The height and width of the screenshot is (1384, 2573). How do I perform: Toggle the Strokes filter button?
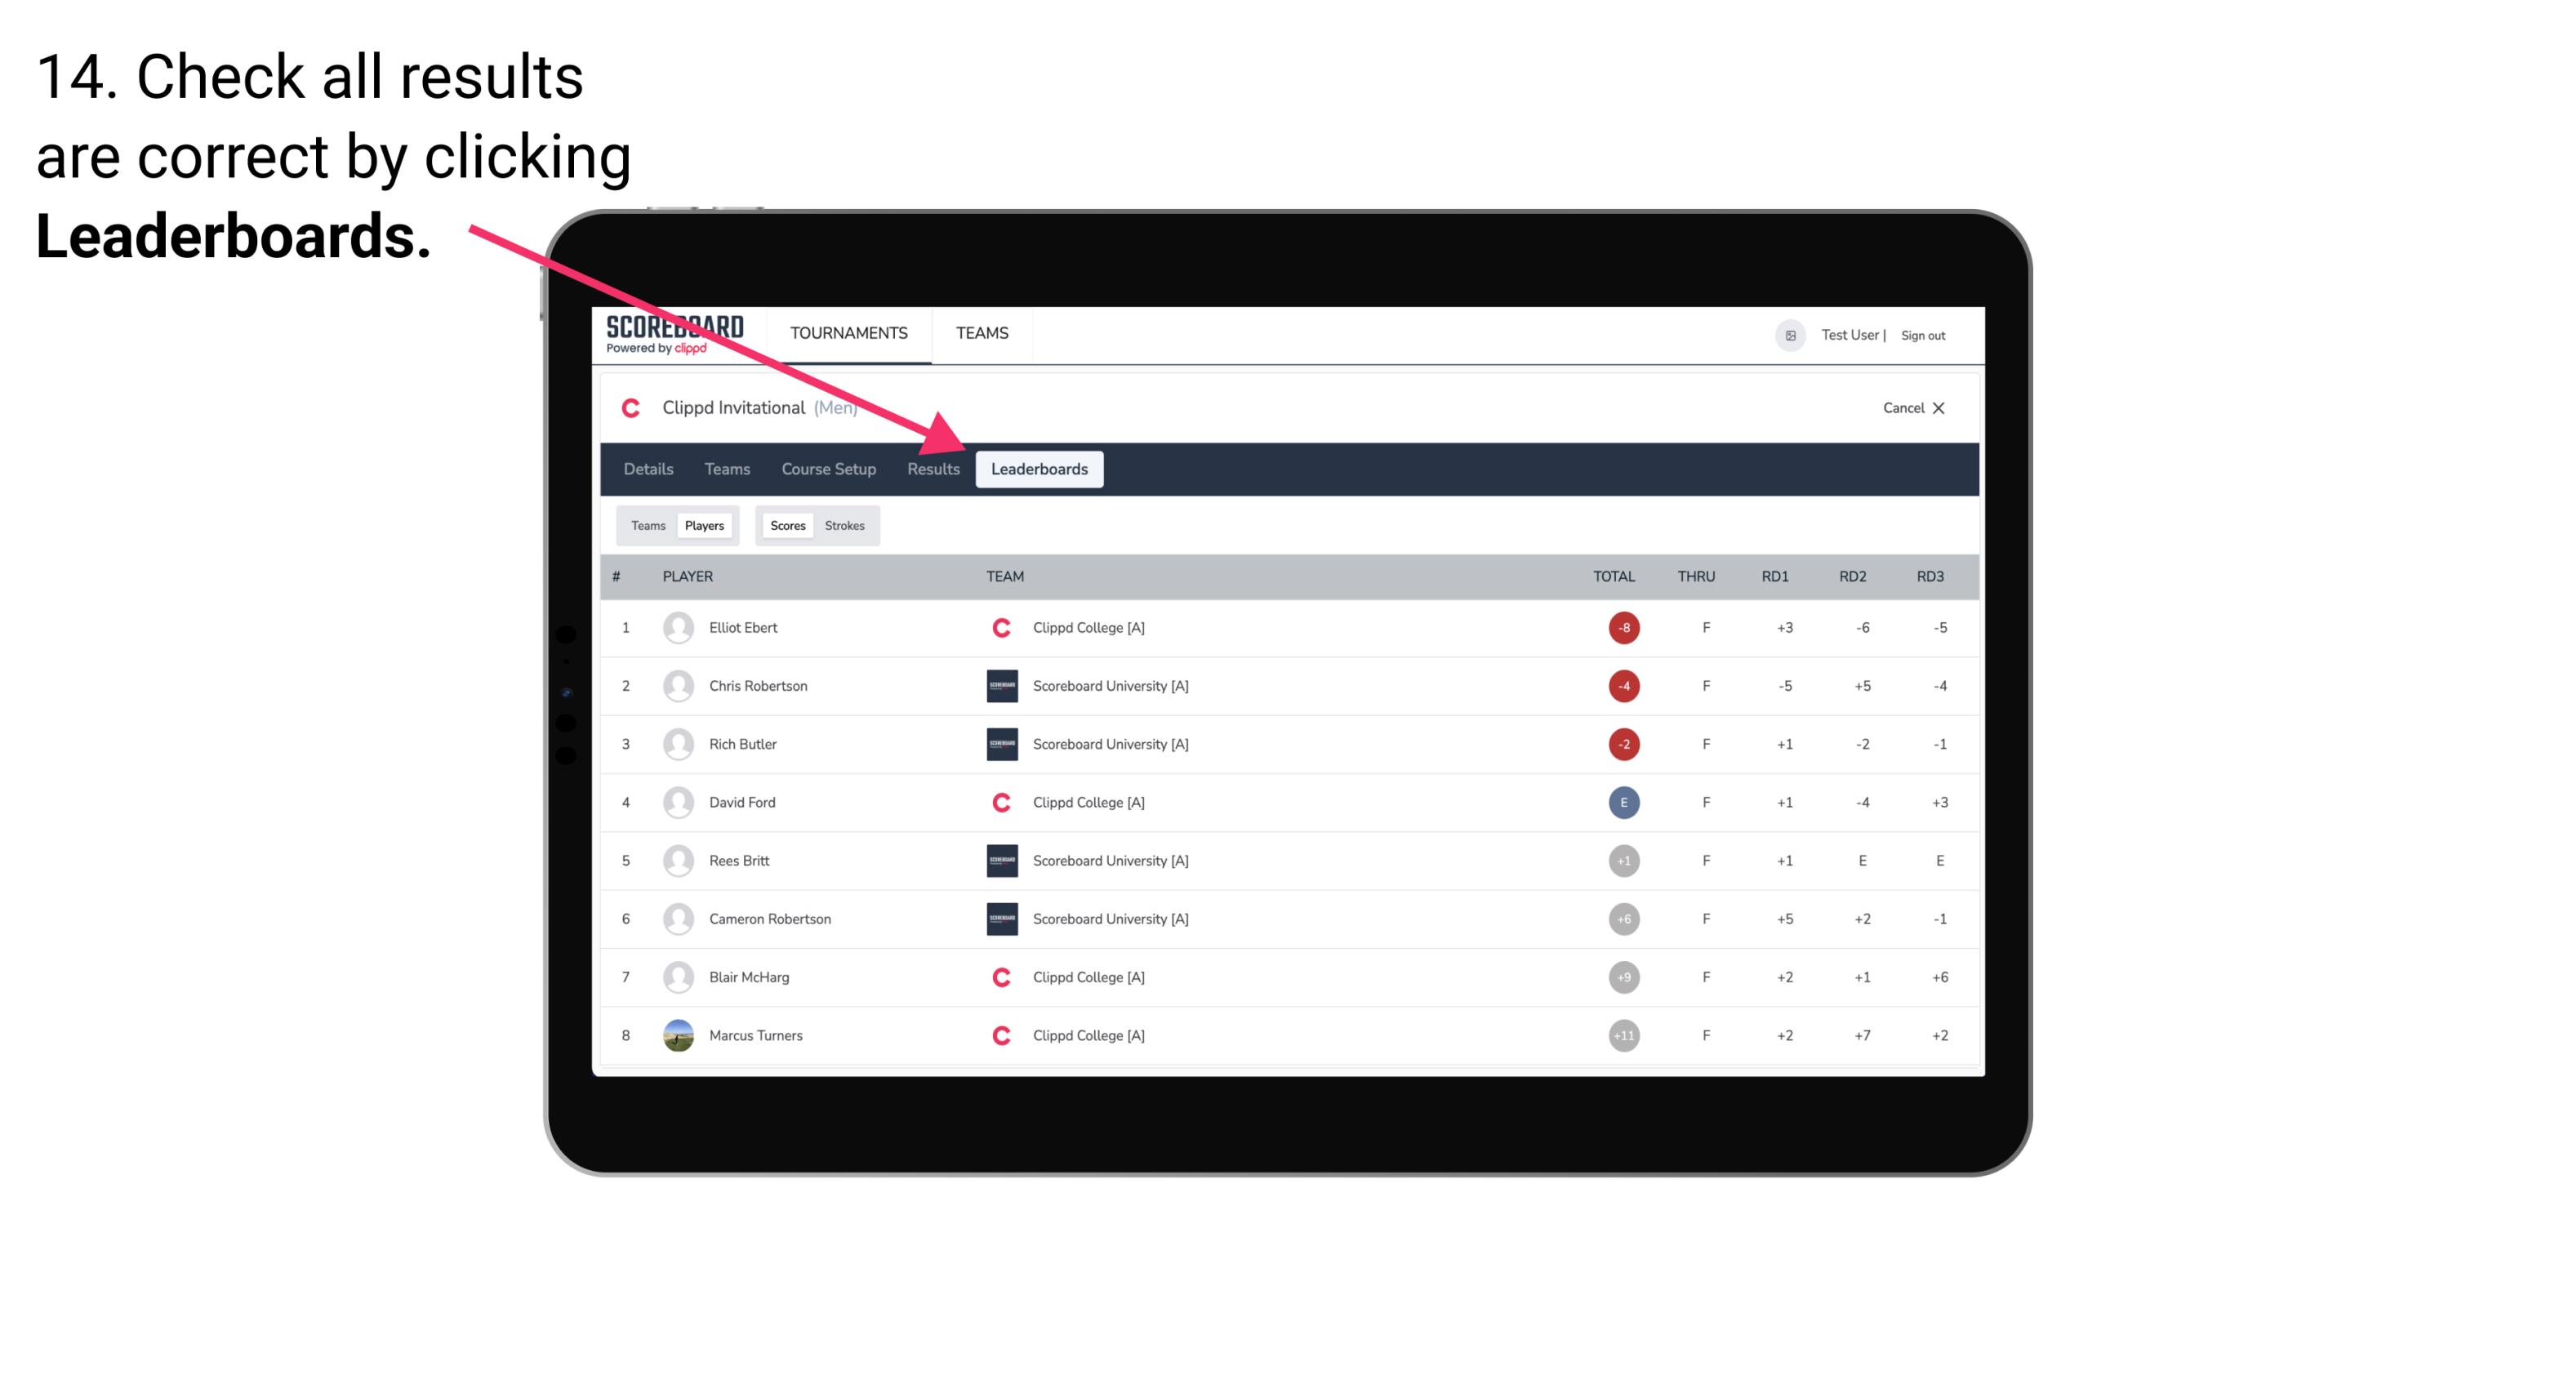pyautogui.click(x=845, y=525)
